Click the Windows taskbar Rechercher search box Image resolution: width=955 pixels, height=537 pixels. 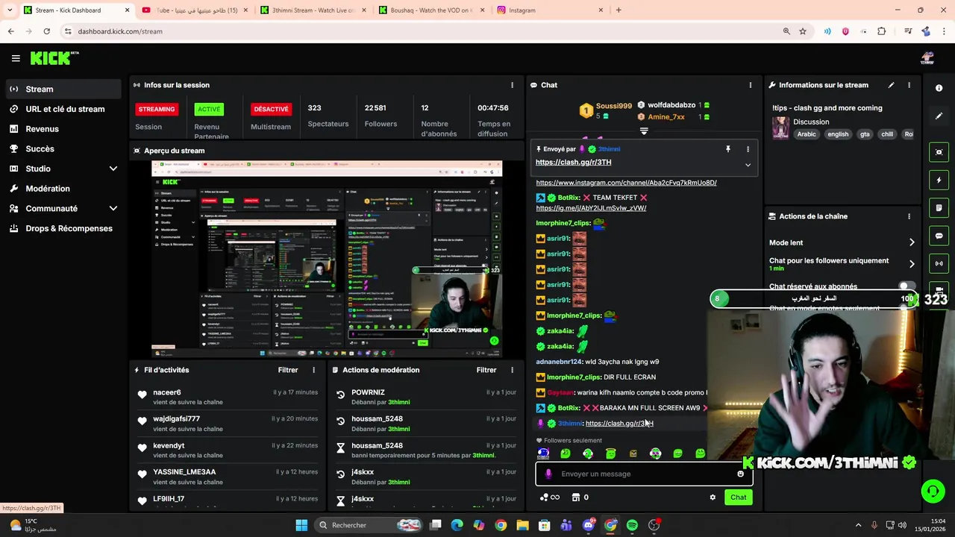368,525
